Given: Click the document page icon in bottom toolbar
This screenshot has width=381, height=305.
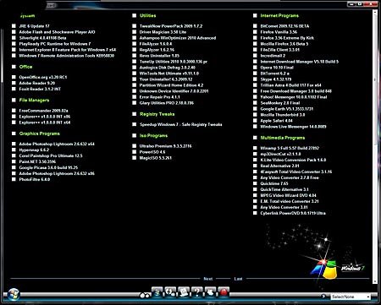Looking at the screenshot, I should click(x=184, y=291).
